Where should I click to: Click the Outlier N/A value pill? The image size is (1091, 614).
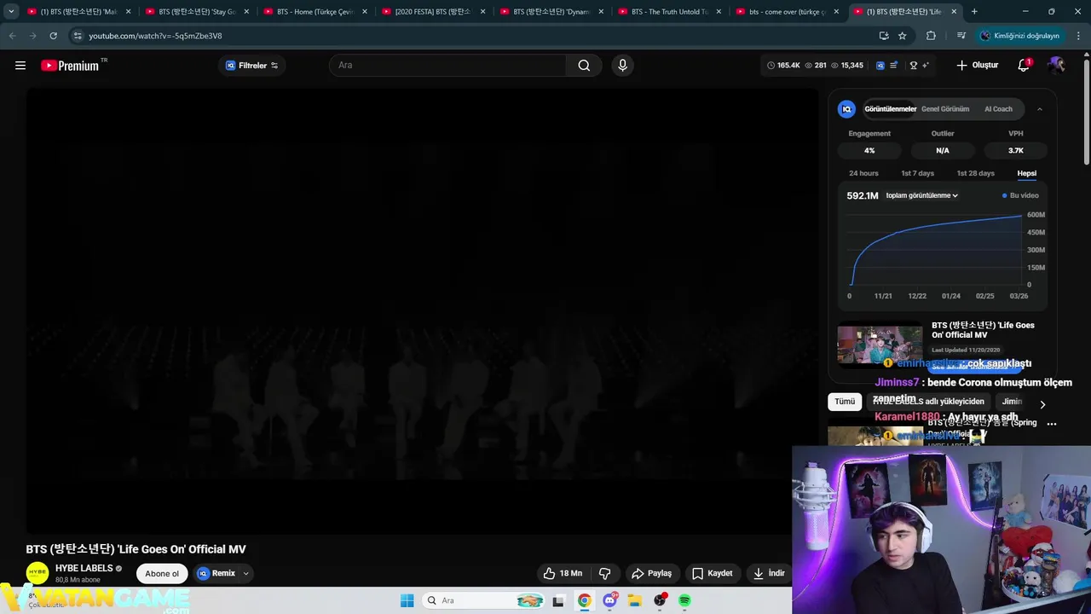942,150
